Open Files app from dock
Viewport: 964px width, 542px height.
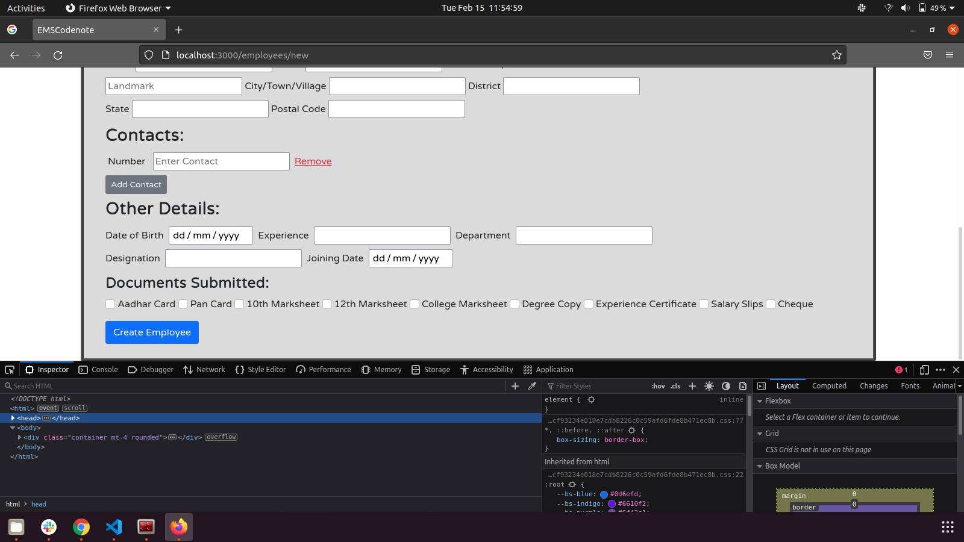(x=16, y=527)
